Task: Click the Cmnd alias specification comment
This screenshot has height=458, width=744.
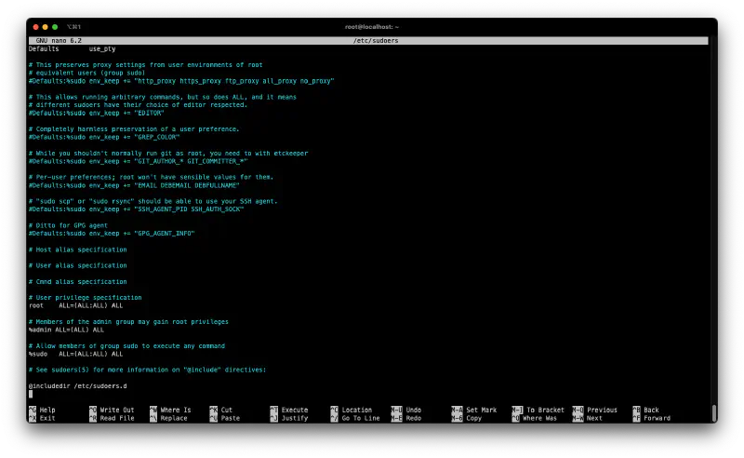Action: (x=78, y=282)
